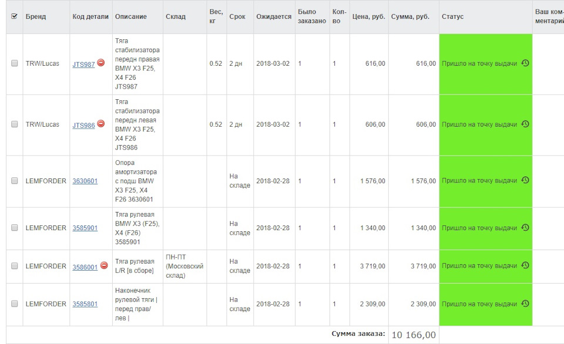Click price 1 576,00 in Цена column

(x=372, y=181)
